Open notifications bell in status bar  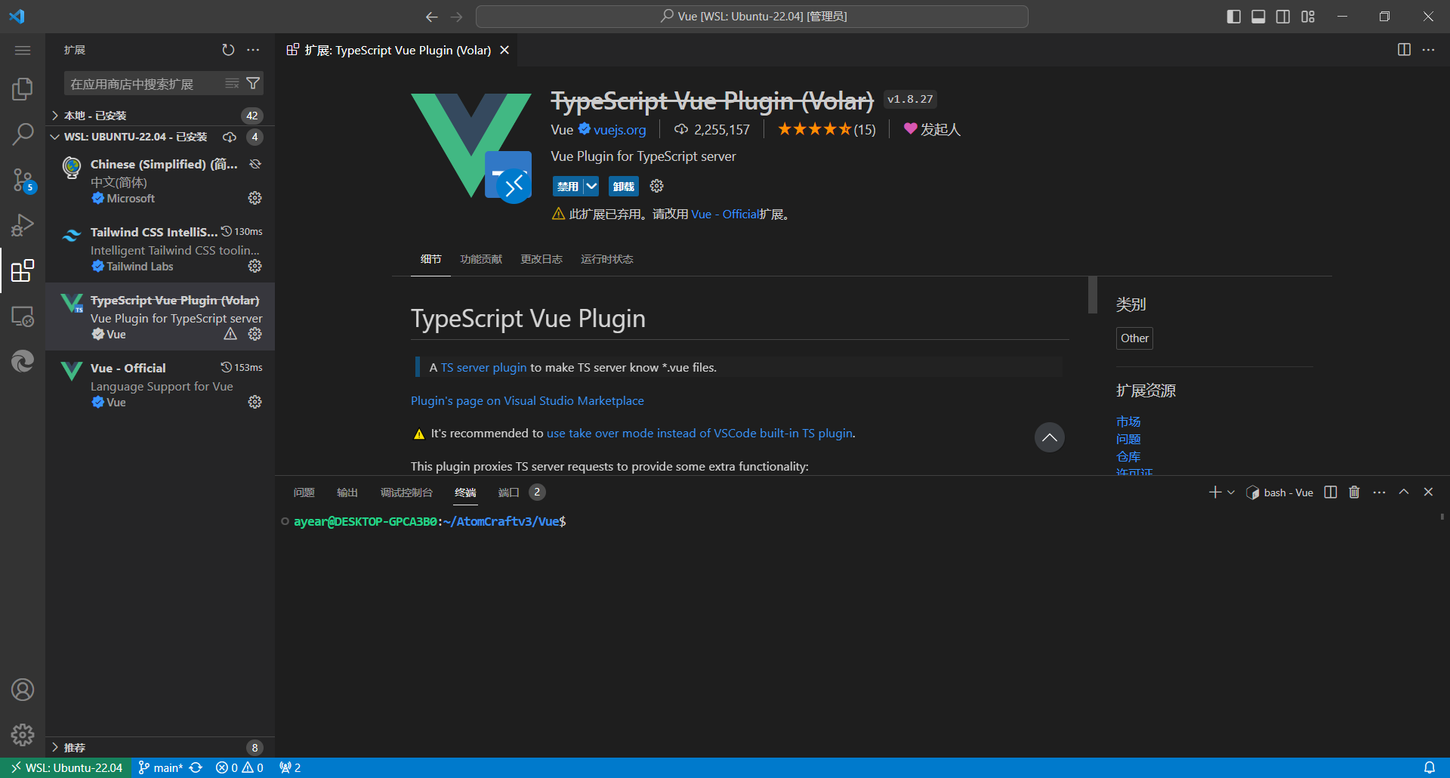(x=1430, y=767)
